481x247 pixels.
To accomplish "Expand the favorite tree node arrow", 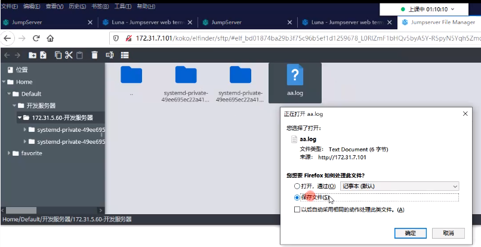I will (9, 153).
